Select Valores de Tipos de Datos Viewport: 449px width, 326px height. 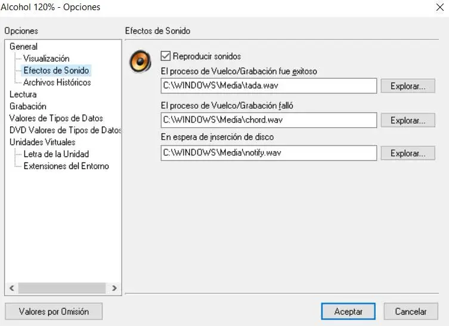(x=56, y=118)
